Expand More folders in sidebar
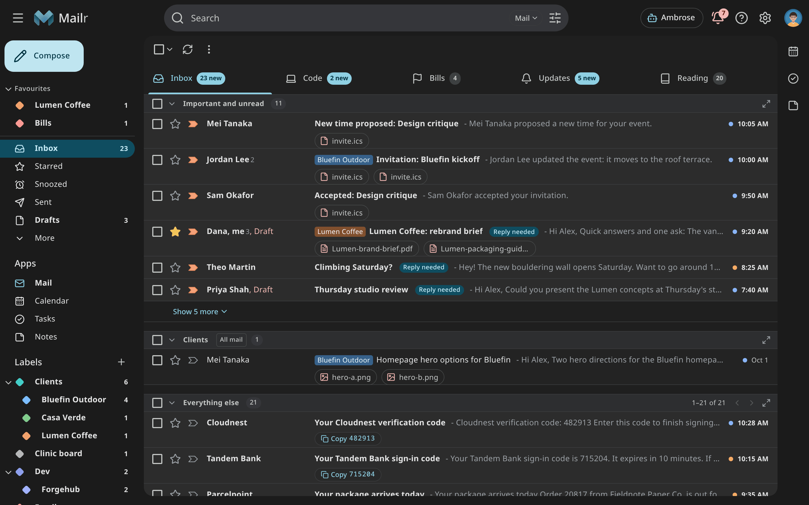This screenshot has width=809, height=505. (45, 238)
